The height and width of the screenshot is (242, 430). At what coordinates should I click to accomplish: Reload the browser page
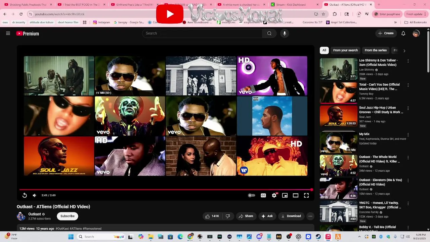click(21, 14)
